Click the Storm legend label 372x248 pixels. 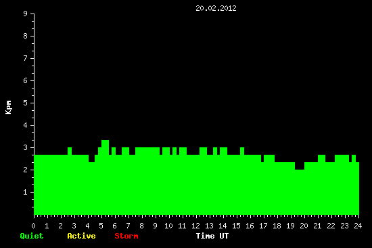(x=126, y=236)
